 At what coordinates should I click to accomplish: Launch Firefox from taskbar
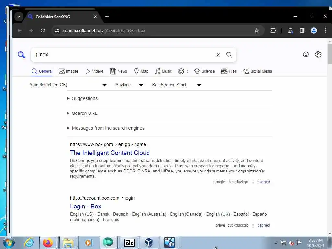[48, 243]
